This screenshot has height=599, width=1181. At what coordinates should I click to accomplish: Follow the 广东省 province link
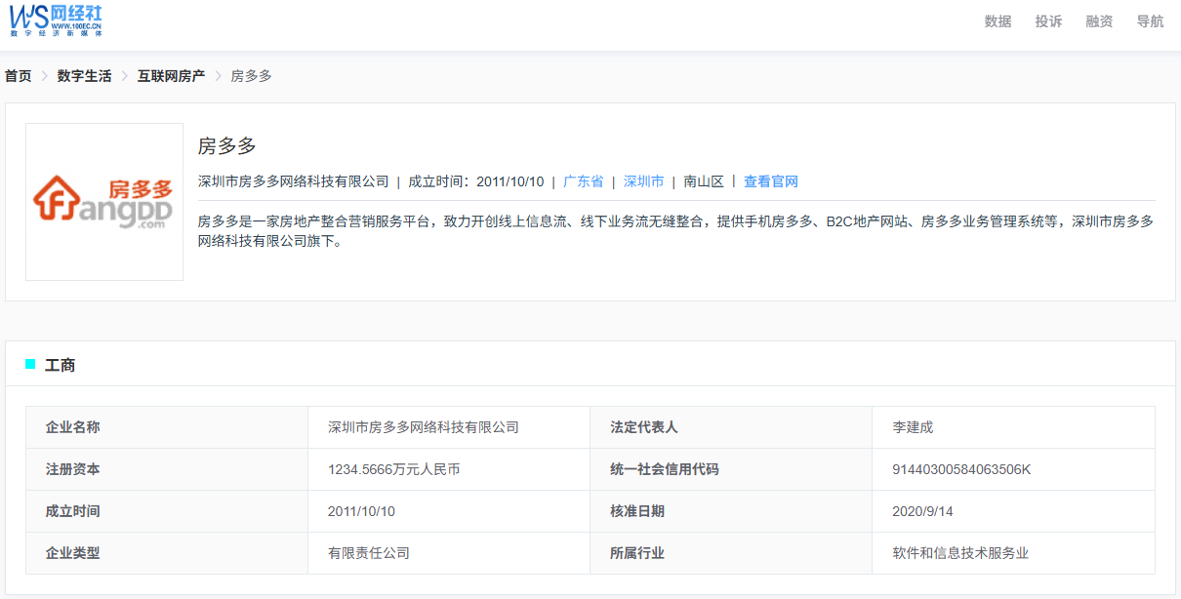[583, 181]
